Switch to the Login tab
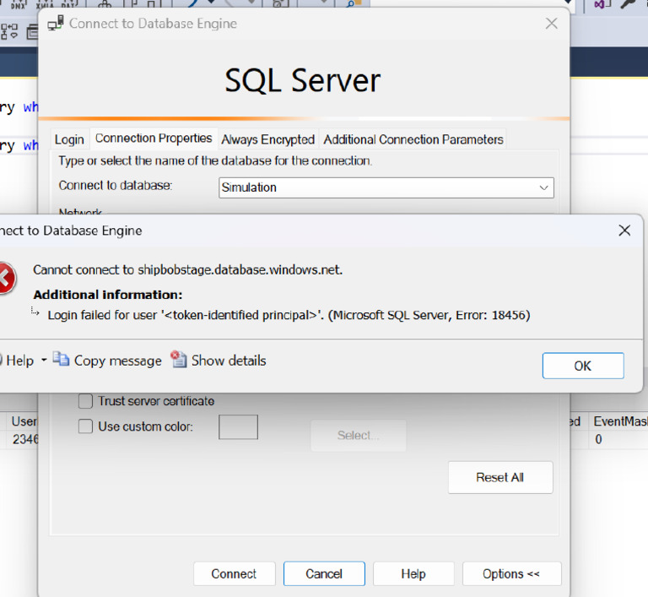This screenshot has height=597, width=648. click(x=69, y=139)
